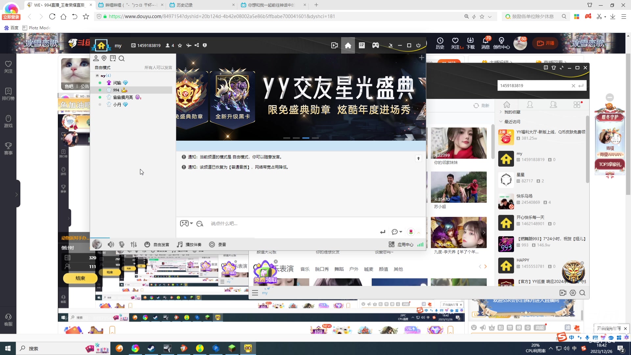Image resolution: width=631 pixels, height=355 pixels.
Task: Mute the speaker icon in voice toolbar
Action: [111, 244]
